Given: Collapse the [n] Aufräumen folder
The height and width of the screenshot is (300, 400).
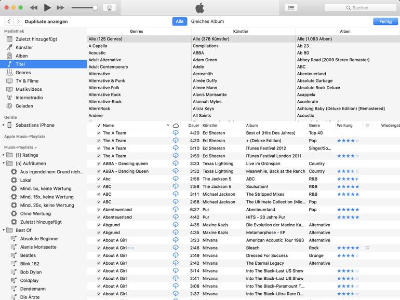Looking at the screenshot, I should (4, 163).
